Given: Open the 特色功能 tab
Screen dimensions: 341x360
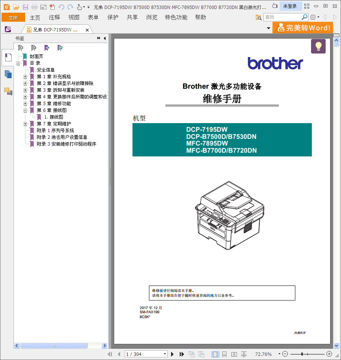Looking at the screenshot, I should (176, 18).
